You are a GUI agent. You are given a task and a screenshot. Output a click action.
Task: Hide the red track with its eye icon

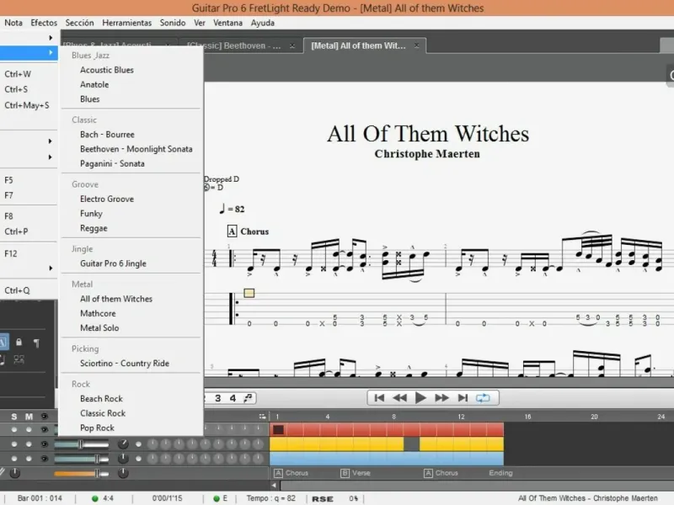point(44,429)
